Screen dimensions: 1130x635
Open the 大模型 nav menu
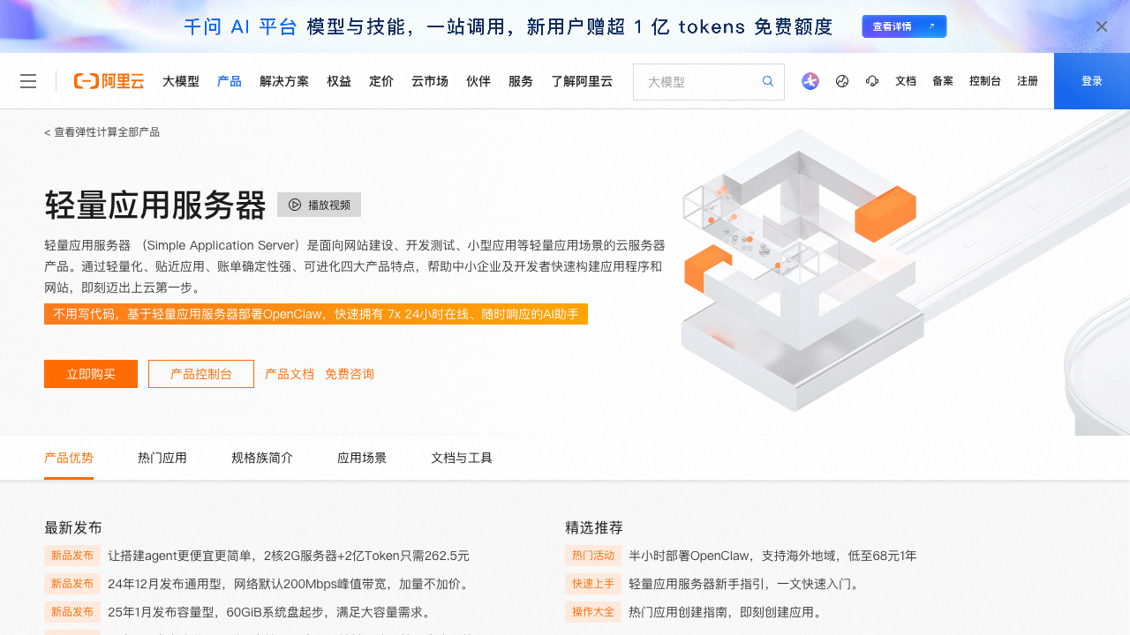(181, 81)
